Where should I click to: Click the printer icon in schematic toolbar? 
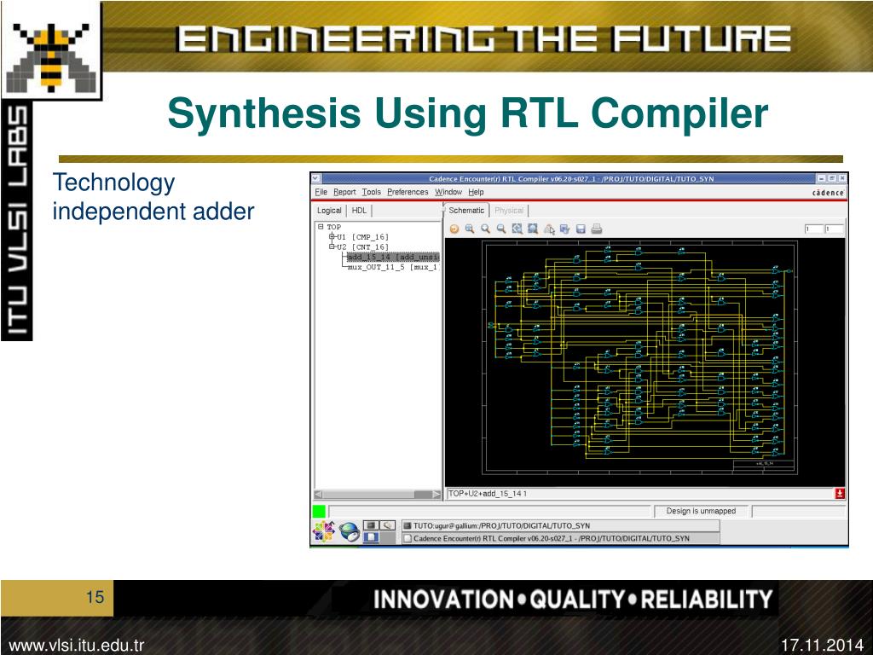pyautogui.click(x=597, y=229)
